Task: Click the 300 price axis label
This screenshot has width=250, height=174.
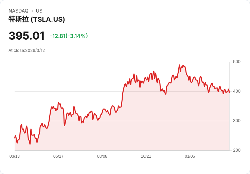Action: click(237, 121)
